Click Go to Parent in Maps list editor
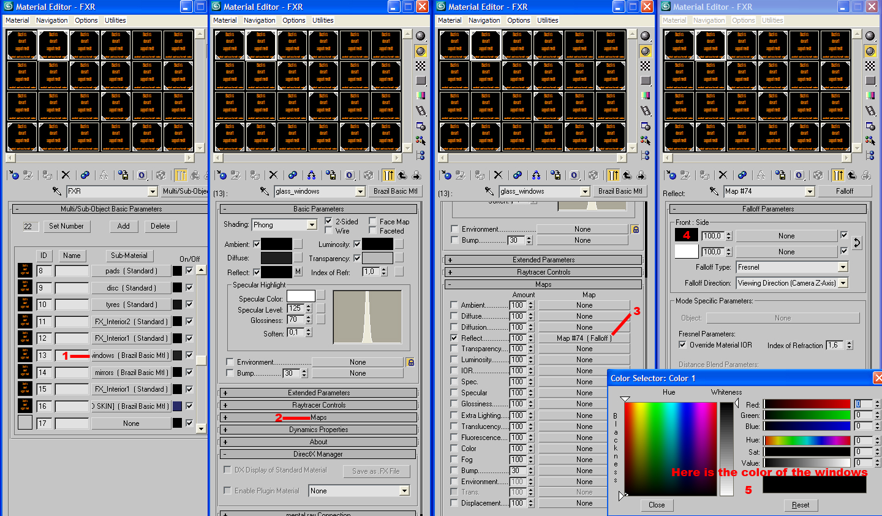882x516 pixels. [x=627, y=175]
